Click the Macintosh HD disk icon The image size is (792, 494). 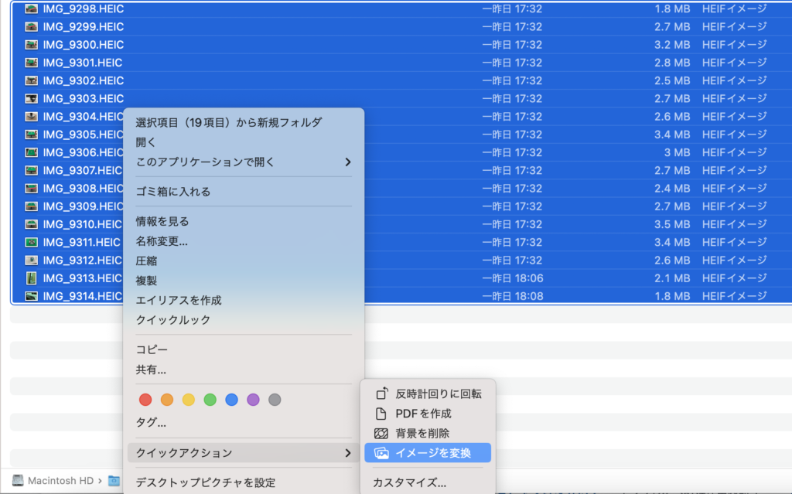coord(18,481)
